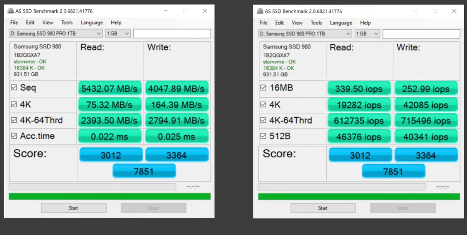Screen dimensions: 467x235
Task: Click write score 3364 in right window
Action: pyautogui.click(x=426, y=155)
